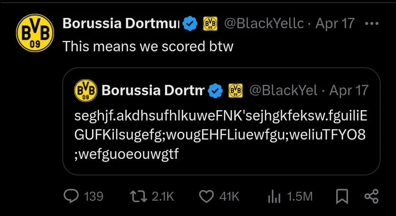Click the main tweet's Apr 17 timestamp
The image size is (396, 216).
click(x=335, y=24)
